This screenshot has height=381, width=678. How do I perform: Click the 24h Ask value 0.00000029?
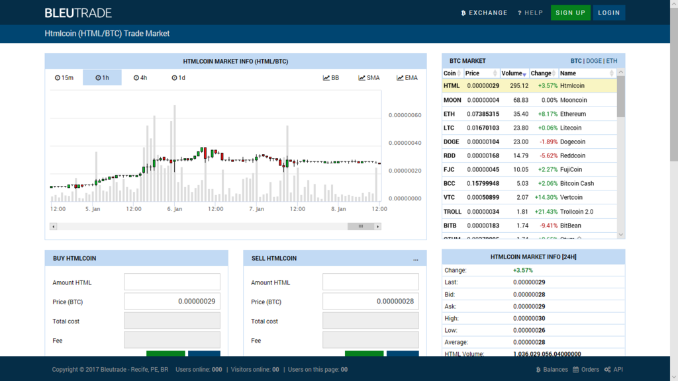point(529,307)
